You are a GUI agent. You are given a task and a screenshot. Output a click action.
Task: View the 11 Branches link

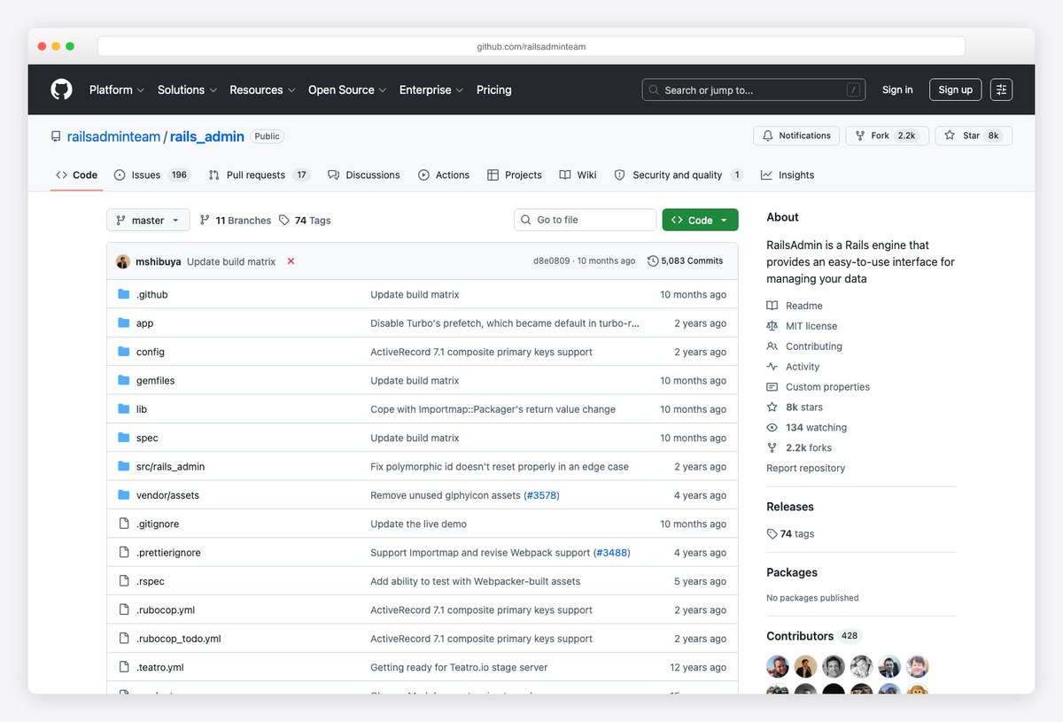236,221
